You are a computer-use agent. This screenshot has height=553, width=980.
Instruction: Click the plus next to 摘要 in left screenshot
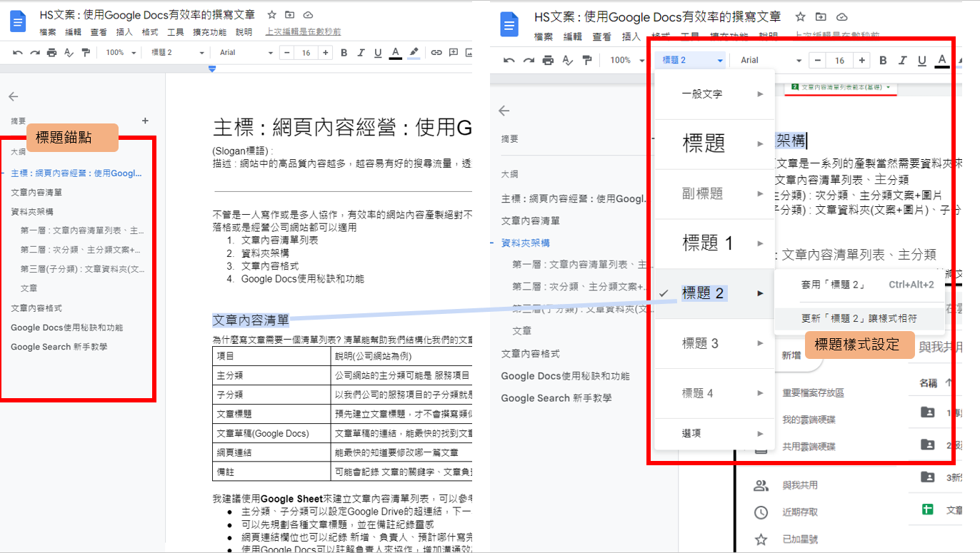click(x=146, y=121)
